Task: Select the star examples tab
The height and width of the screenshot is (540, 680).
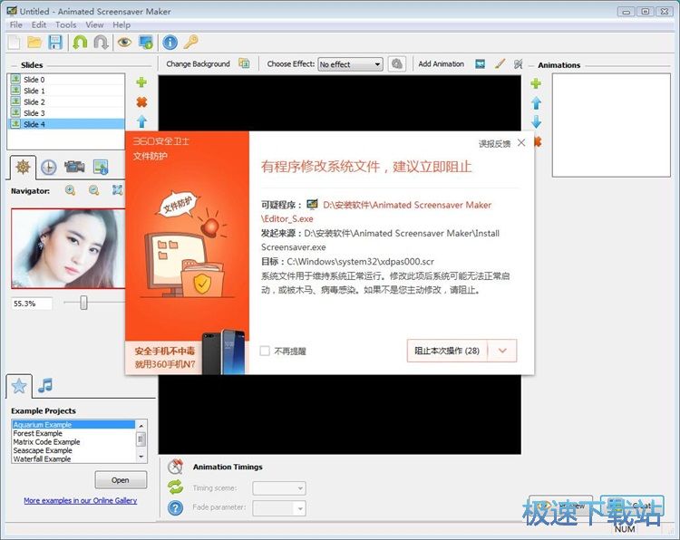Action: (19, 386)
